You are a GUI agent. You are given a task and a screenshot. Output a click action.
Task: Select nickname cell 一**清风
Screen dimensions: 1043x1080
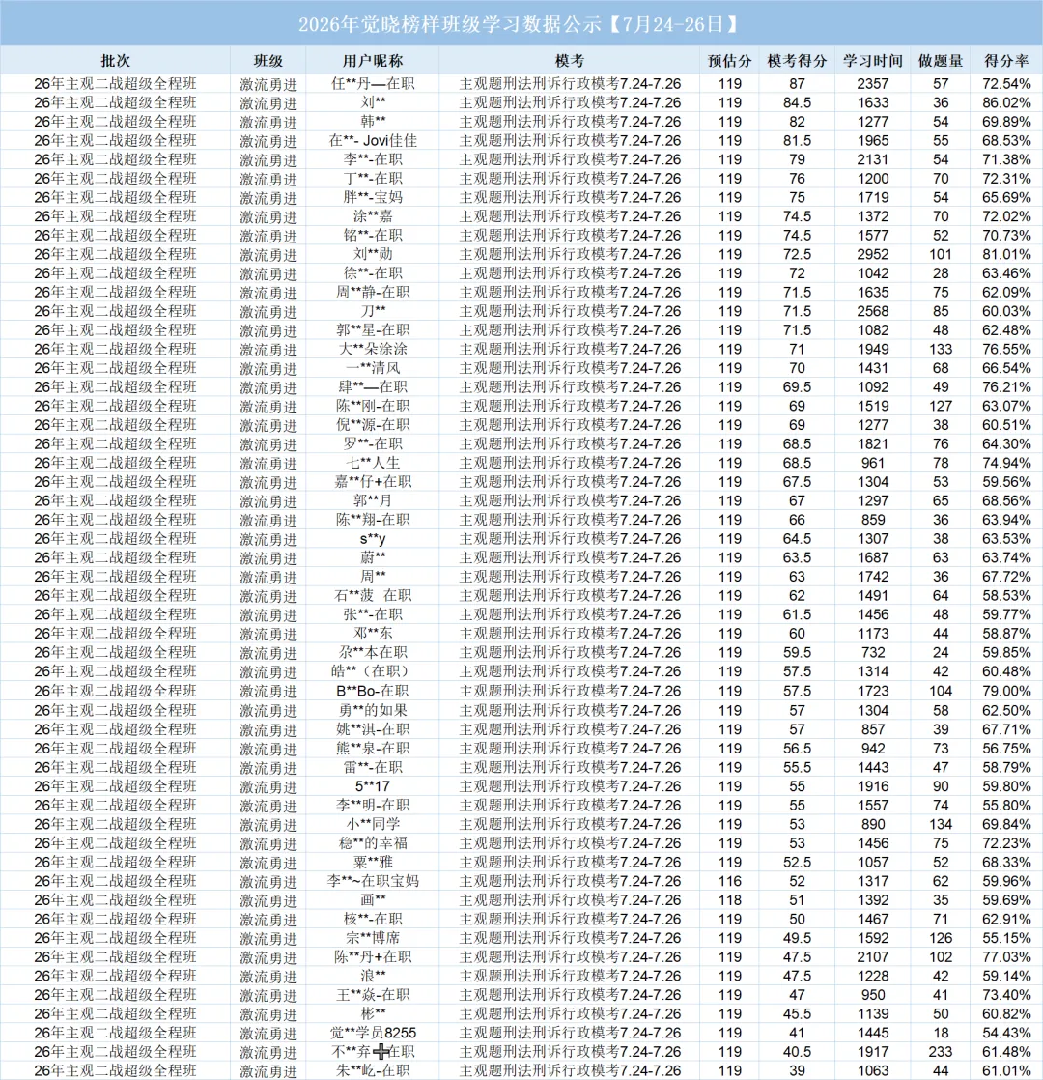[373, 368]
